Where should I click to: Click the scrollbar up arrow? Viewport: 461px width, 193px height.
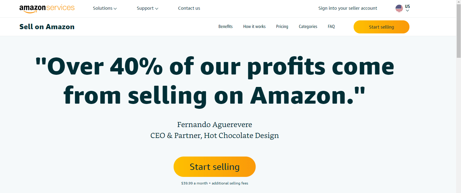[x=459, y=2]
